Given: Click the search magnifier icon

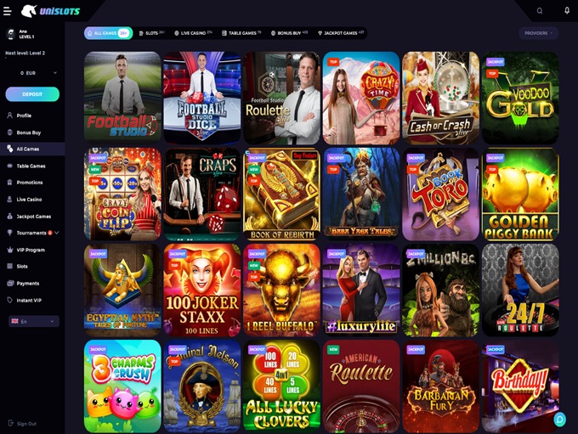Looking at the screenshot, I should pos(539,11).
